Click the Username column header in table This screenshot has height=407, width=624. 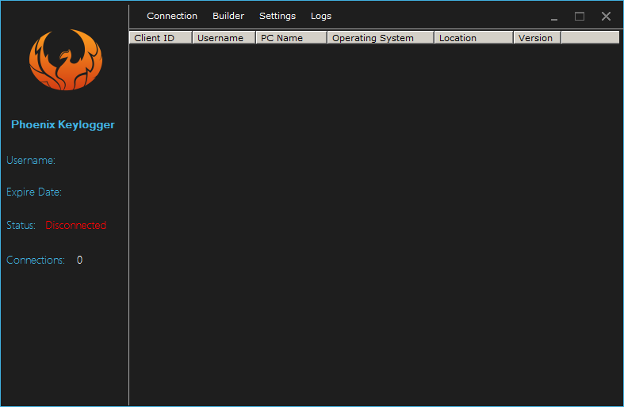[224, 38]
